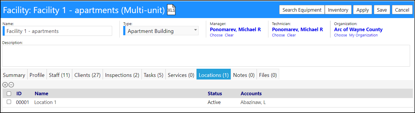The image size is (415, 113).
Task: Open Inventory from the header
Action: pos(338,10)
